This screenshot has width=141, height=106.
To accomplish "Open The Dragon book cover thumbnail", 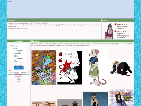I will (44, 104).
